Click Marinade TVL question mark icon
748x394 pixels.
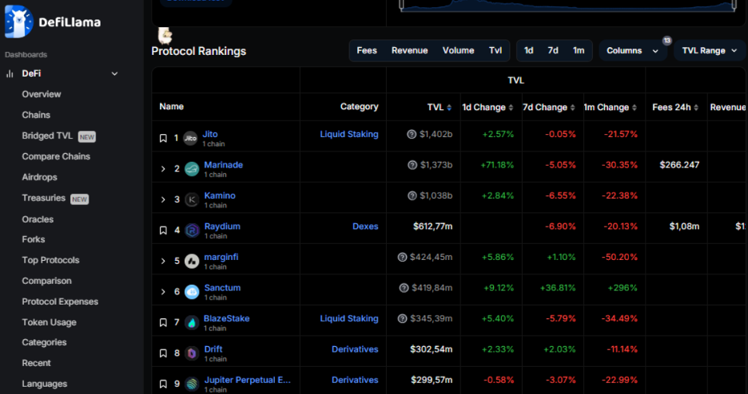pos(412,165)
